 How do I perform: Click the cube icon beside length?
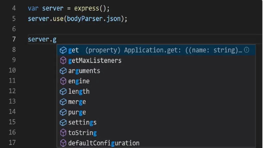(x=63, y=92)
